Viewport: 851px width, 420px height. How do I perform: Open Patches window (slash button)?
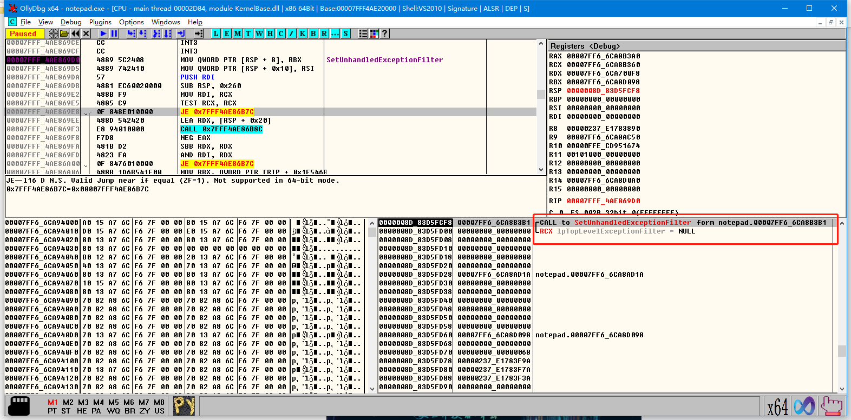click(x=292, y=34)
